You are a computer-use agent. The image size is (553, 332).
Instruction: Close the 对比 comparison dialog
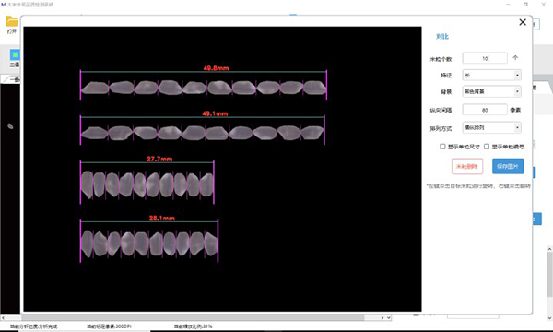(x=523, y=22)
